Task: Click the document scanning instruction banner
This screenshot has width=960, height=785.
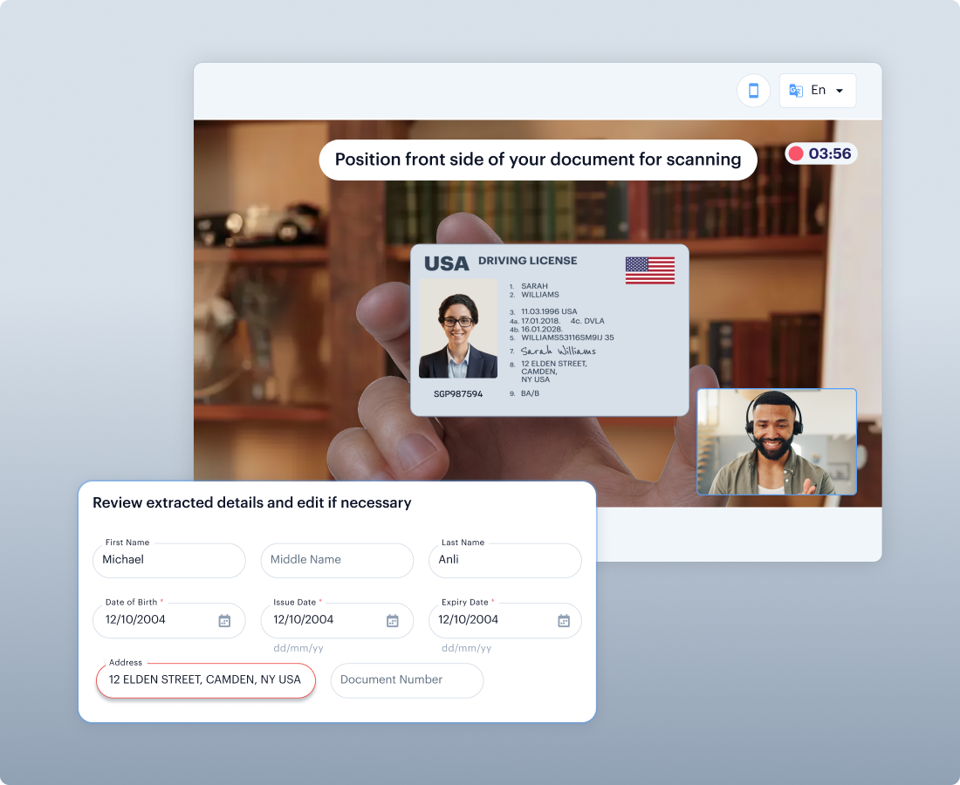Action: 538,160
